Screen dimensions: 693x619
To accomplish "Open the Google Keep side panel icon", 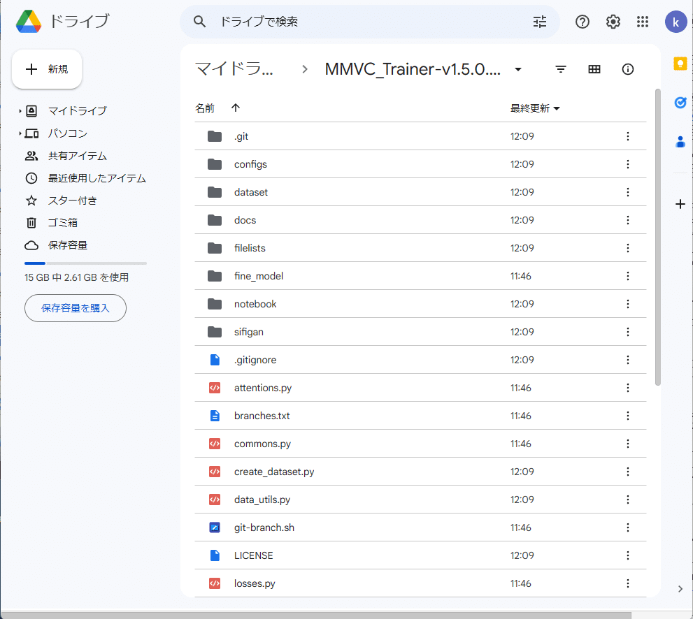I will point(680,64).
